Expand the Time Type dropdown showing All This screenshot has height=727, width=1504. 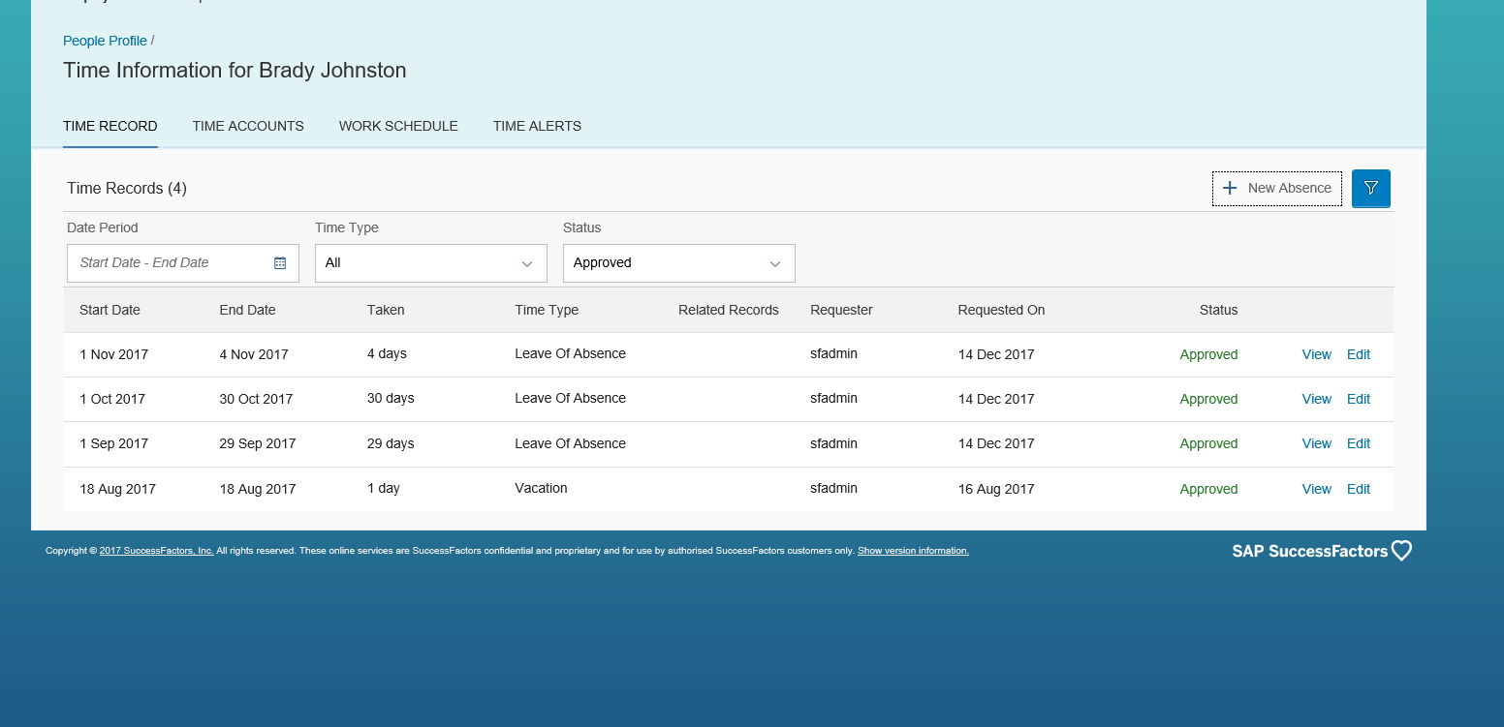point(431,263)
